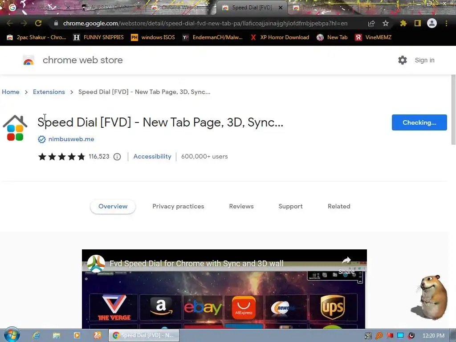
Task: Switch to the Chrome Web Store tab
Action: click(x=180, y=8)
